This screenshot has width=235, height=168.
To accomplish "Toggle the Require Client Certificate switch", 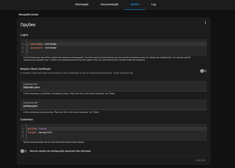I will coord(203,71).
